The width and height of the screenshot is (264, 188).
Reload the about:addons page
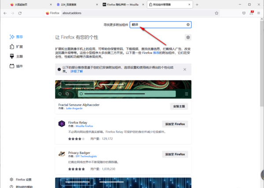pyautogui.click(x=20, y=13)
